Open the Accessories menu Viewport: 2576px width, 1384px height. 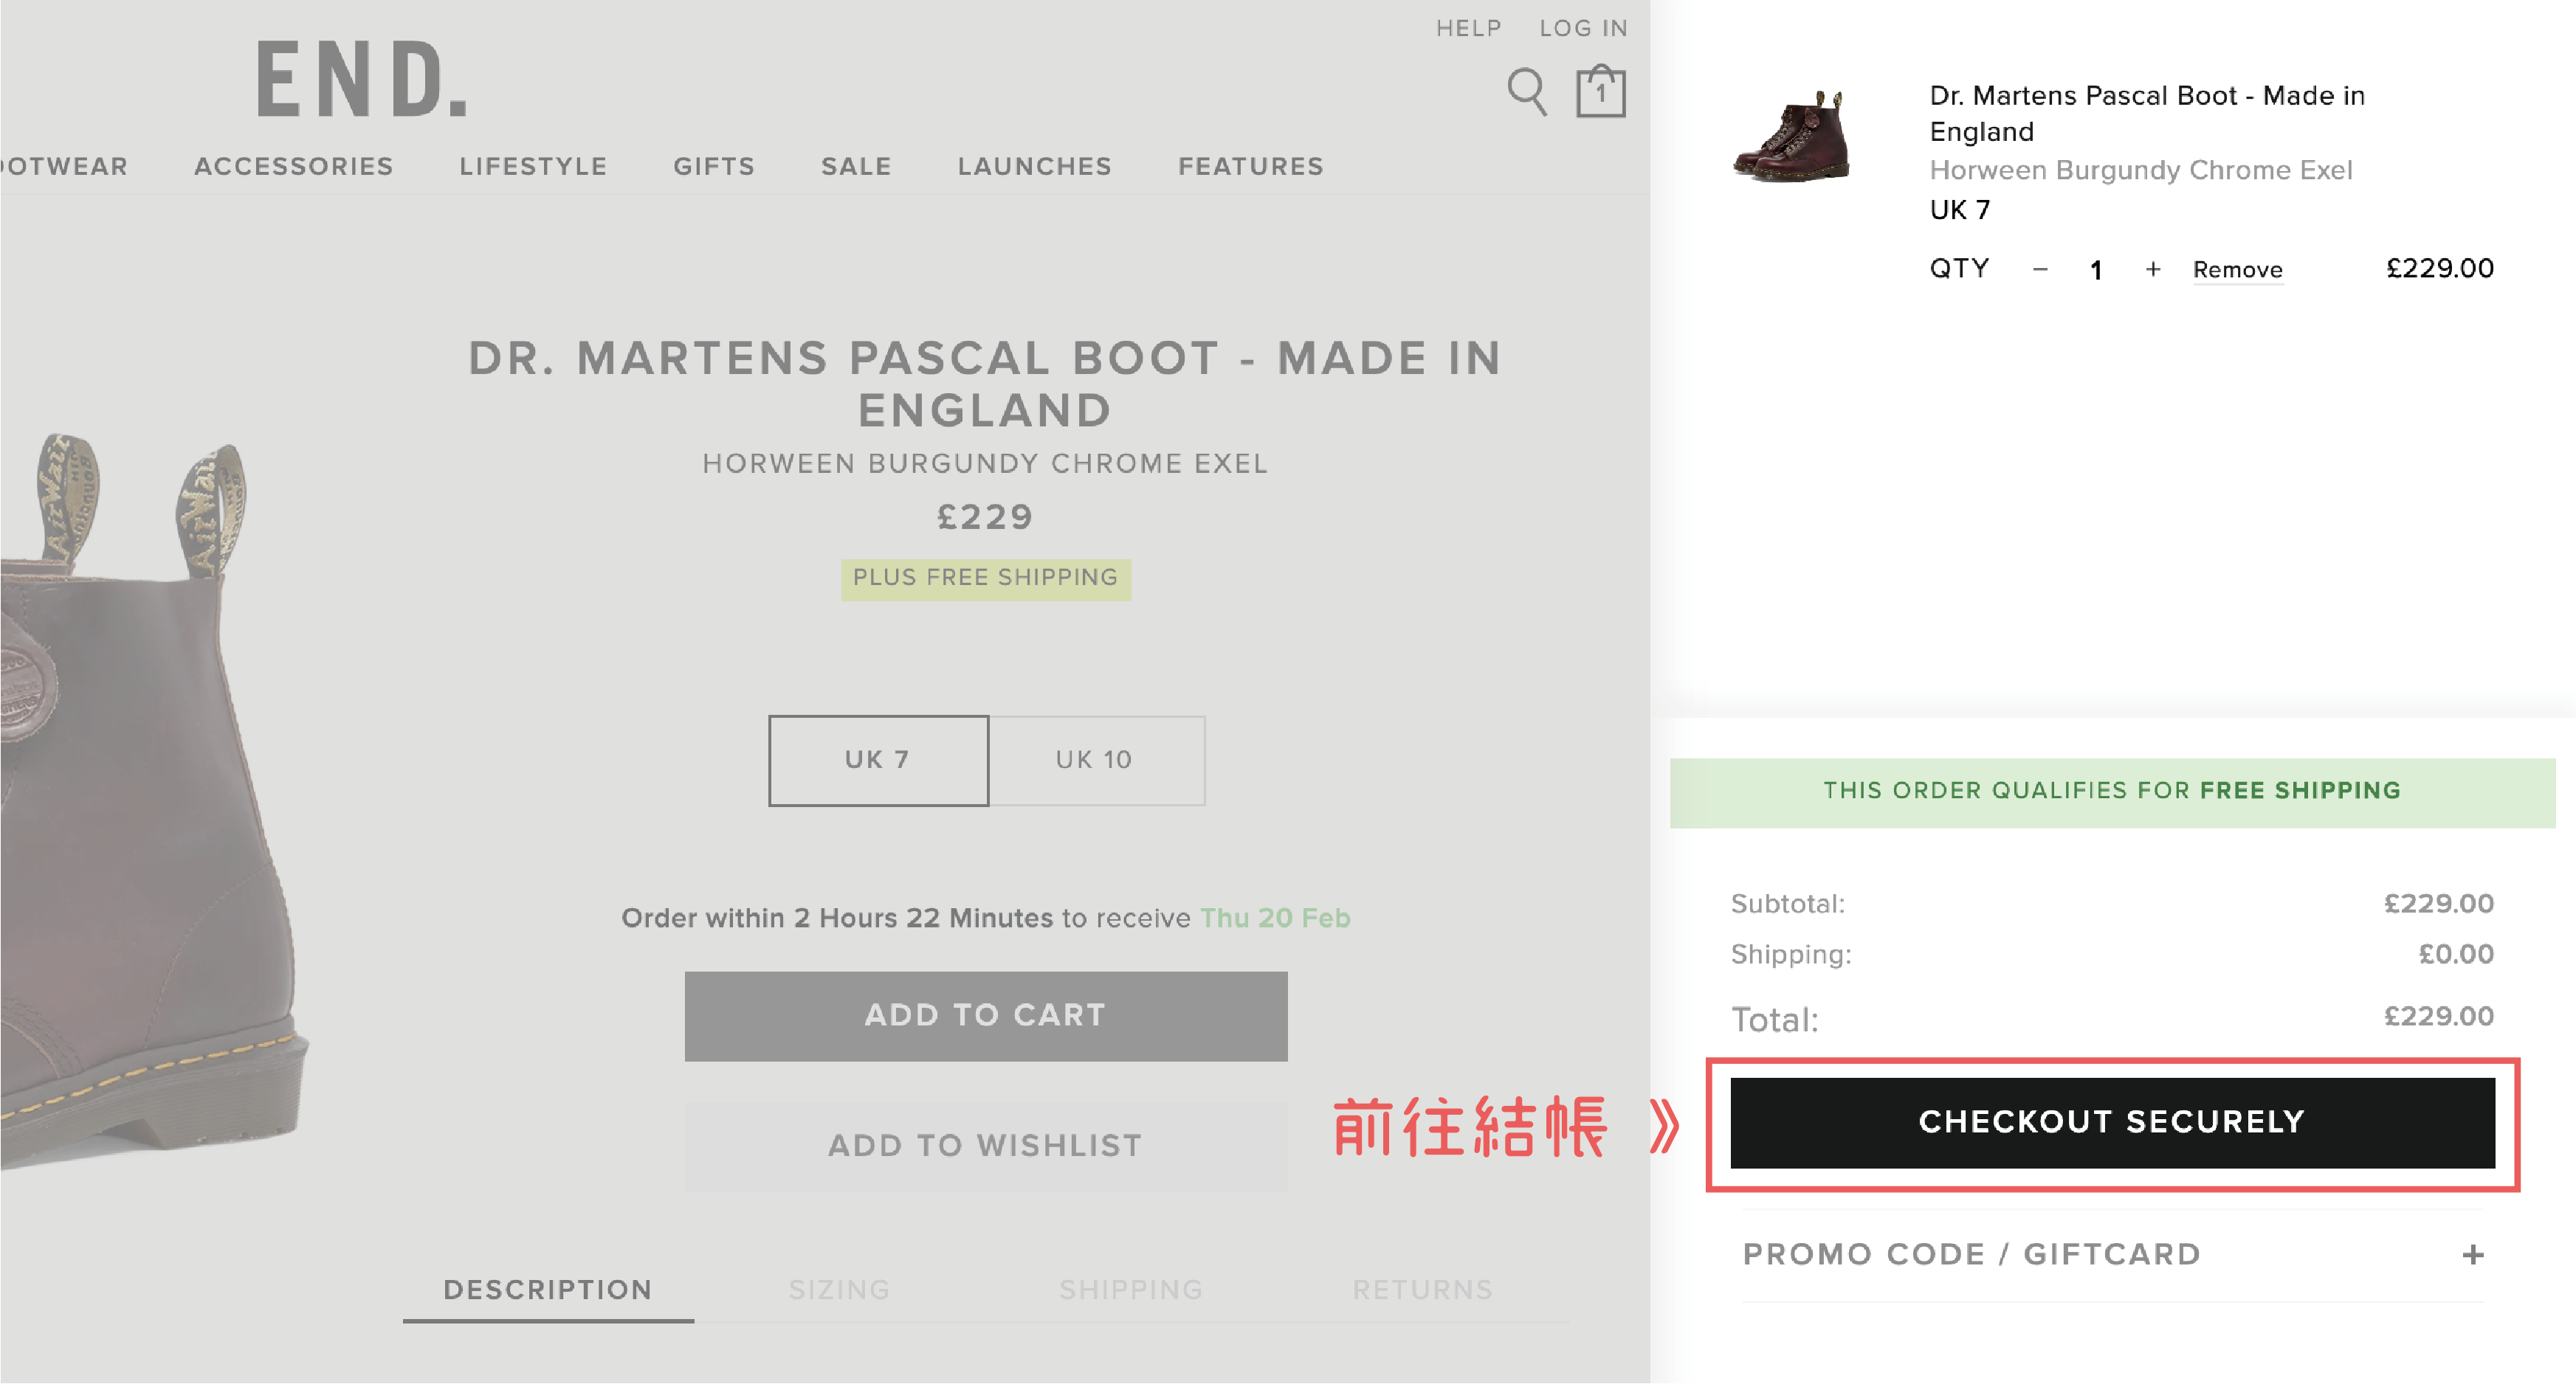294,167
